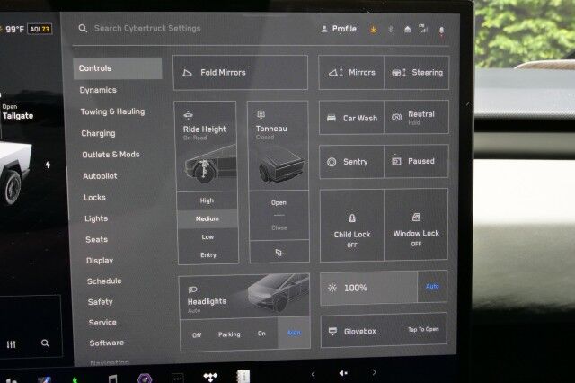Set ride height to Medium
This screenshot has width=575, height=383.
click(208, 218)
